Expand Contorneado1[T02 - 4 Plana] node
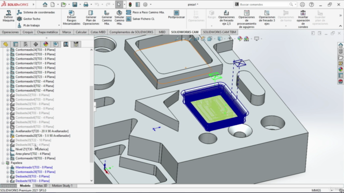This screenshot has height=193, width=344. click(x=8, y=81)
